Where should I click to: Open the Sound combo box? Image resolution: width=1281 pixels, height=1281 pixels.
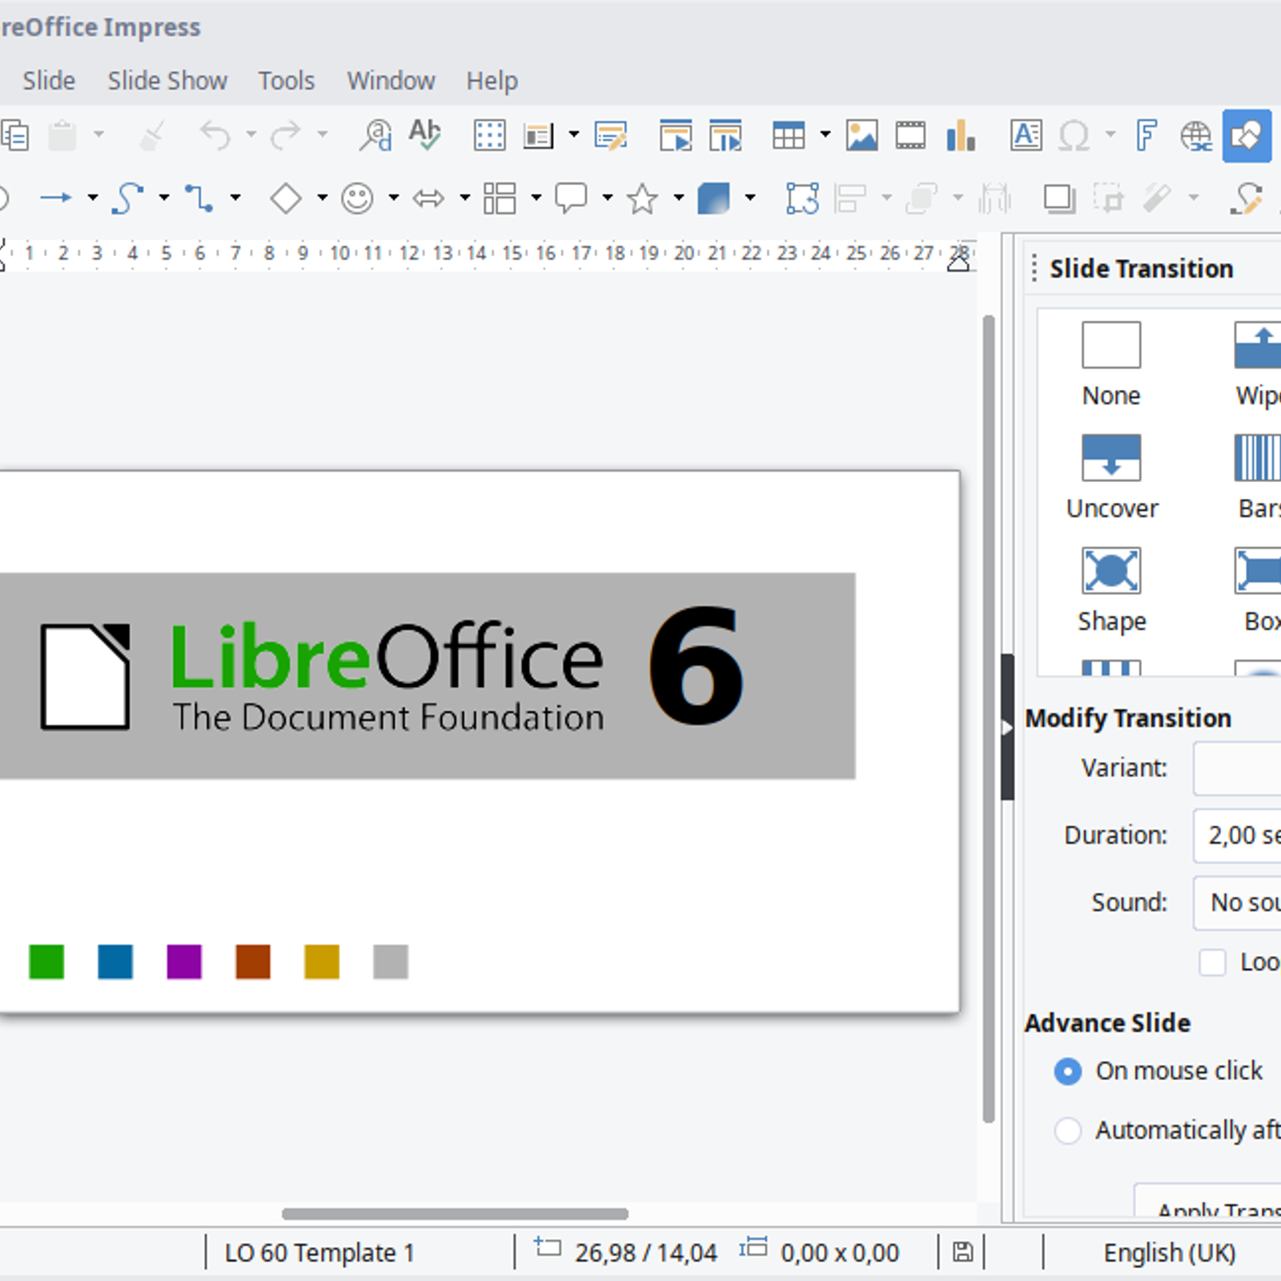(1237, 902)
